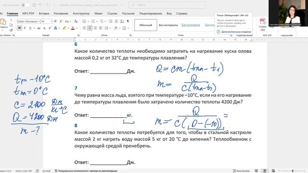This screenshot has height=173, width=308.
Task: Toggle Bold (Ж) formatting
Action: tap(19, 28)
